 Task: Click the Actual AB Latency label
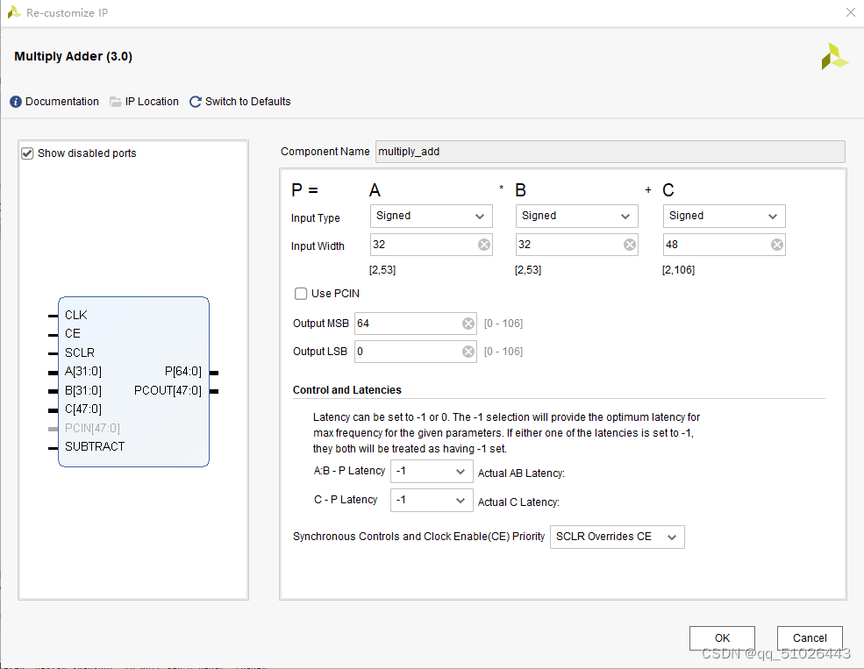click(x=521, y=473)
